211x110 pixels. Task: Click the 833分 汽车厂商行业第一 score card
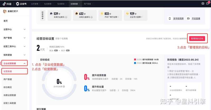pyautogui.click(x=110, y=15)
